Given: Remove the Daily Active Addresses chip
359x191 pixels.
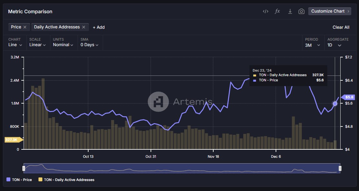Looking at the screenshot, I should tap(84, 27).
